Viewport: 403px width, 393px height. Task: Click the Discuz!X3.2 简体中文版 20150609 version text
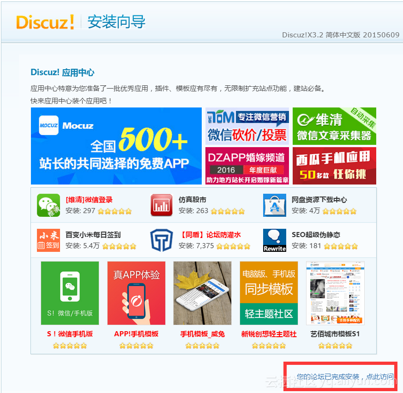pos(341,35)
